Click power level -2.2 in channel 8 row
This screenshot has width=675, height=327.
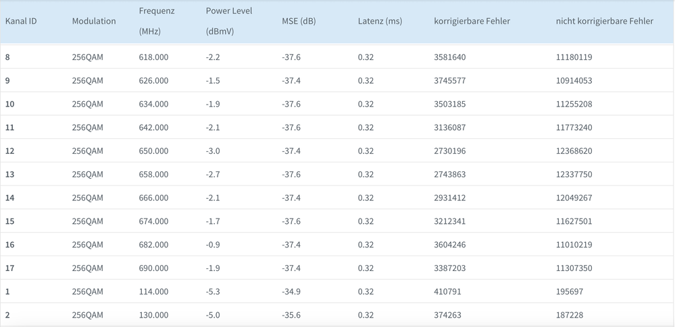[213, 57]
